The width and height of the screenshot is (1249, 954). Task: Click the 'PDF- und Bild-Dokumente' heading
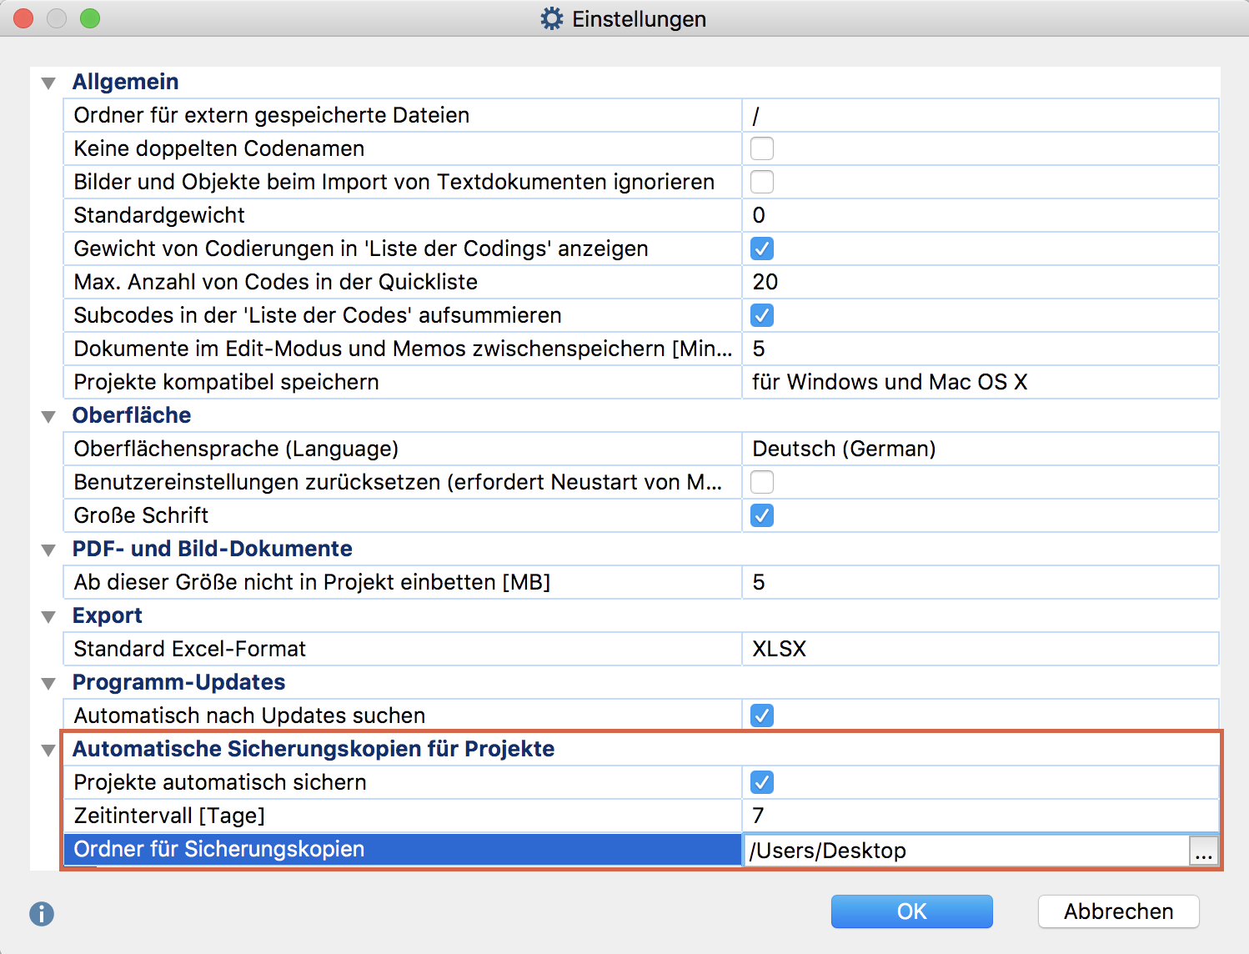click(x=213, y=549)
